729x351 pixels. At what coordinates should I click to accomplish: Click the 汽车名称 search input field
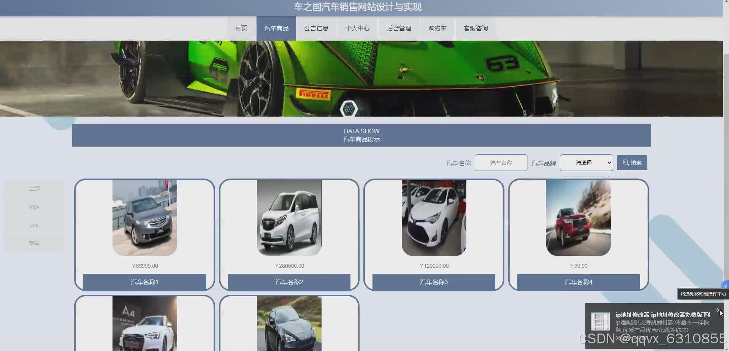501,163
